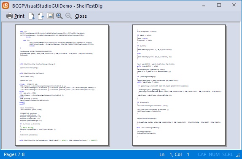Click the Print text label
This screenshot has width=242, height=159.
(19, 16)
